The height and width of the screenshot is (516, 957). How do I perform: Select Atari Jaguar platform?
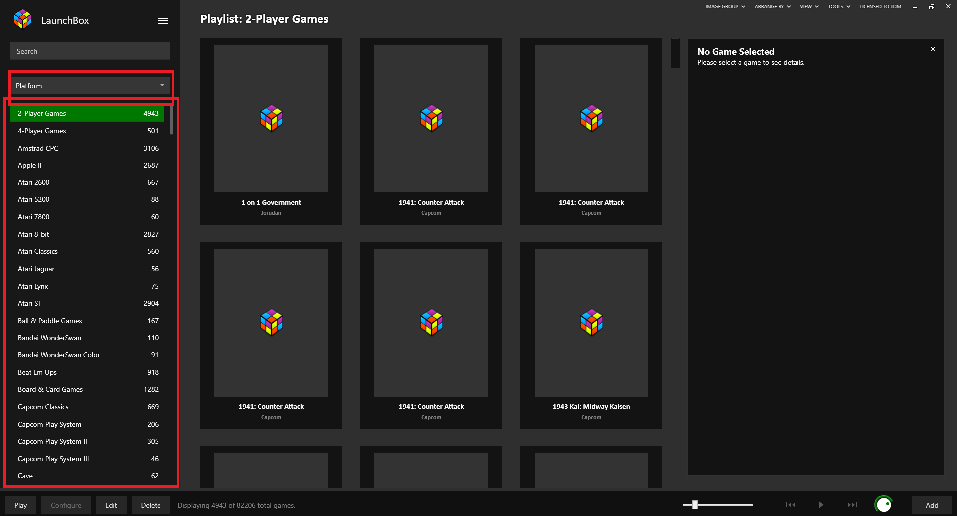click(87, 269)
